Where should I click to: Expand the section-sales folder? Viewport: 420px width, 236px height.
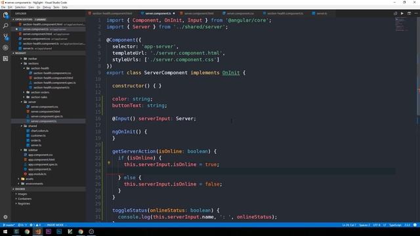pos(39,97)
